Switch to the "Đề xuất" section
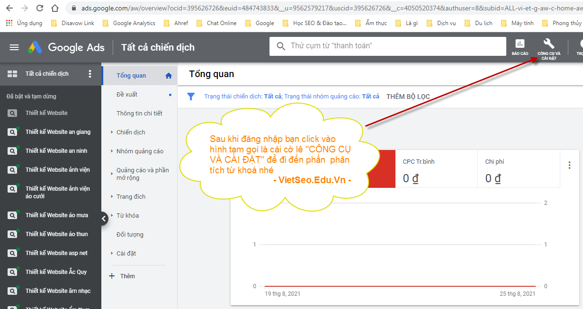The width and height of the screenshot is (583, 309). (126, 94)
